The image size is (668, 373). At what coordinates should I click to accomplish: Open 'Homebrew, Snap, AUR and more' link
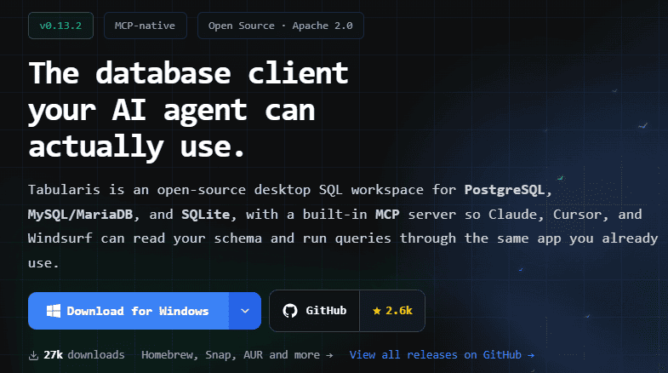[x=237, y=355]
